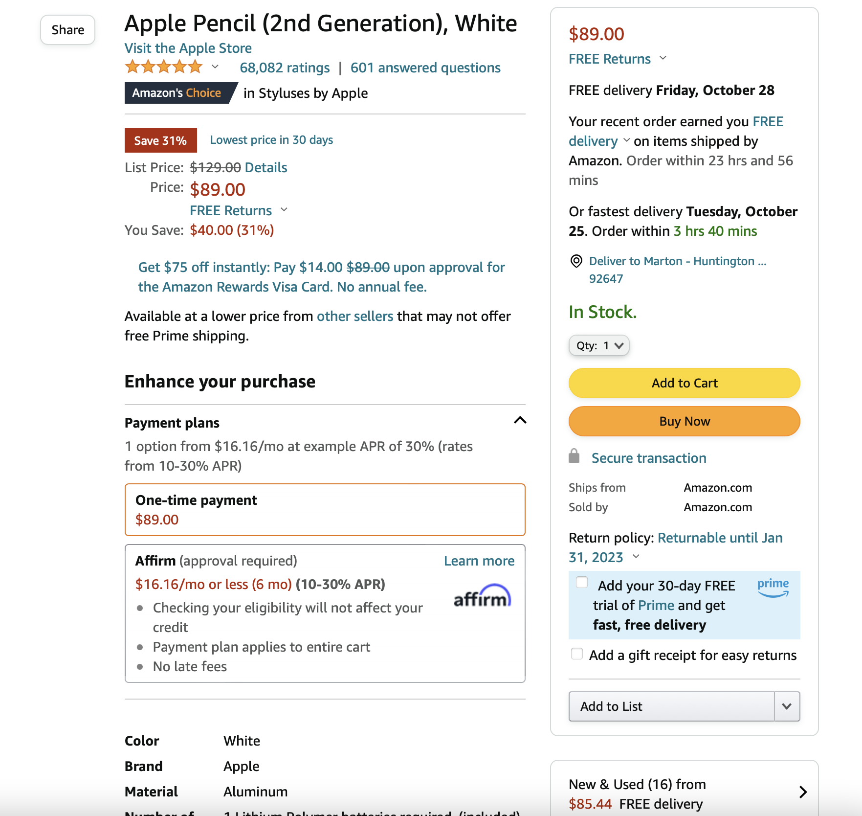Click the Amazon's Choice badge
This screenshot has height=816, width=862.
pyautogui.click(x=177, y=93)
